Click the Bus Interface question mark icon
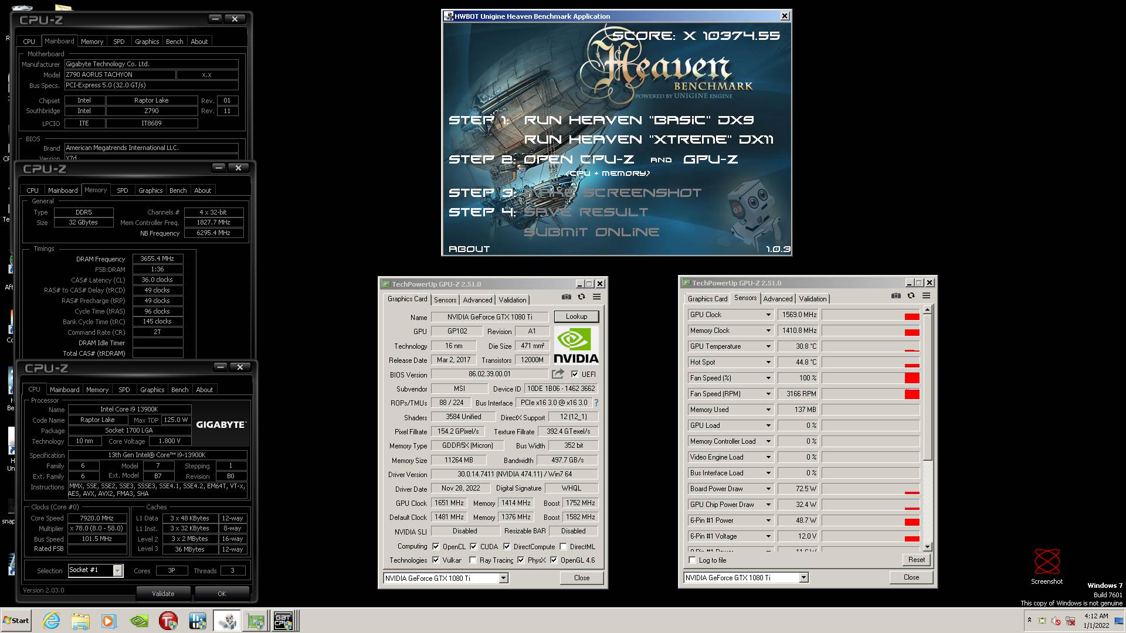Screen dimensions: 1126x633 click(x=596, y=403)
